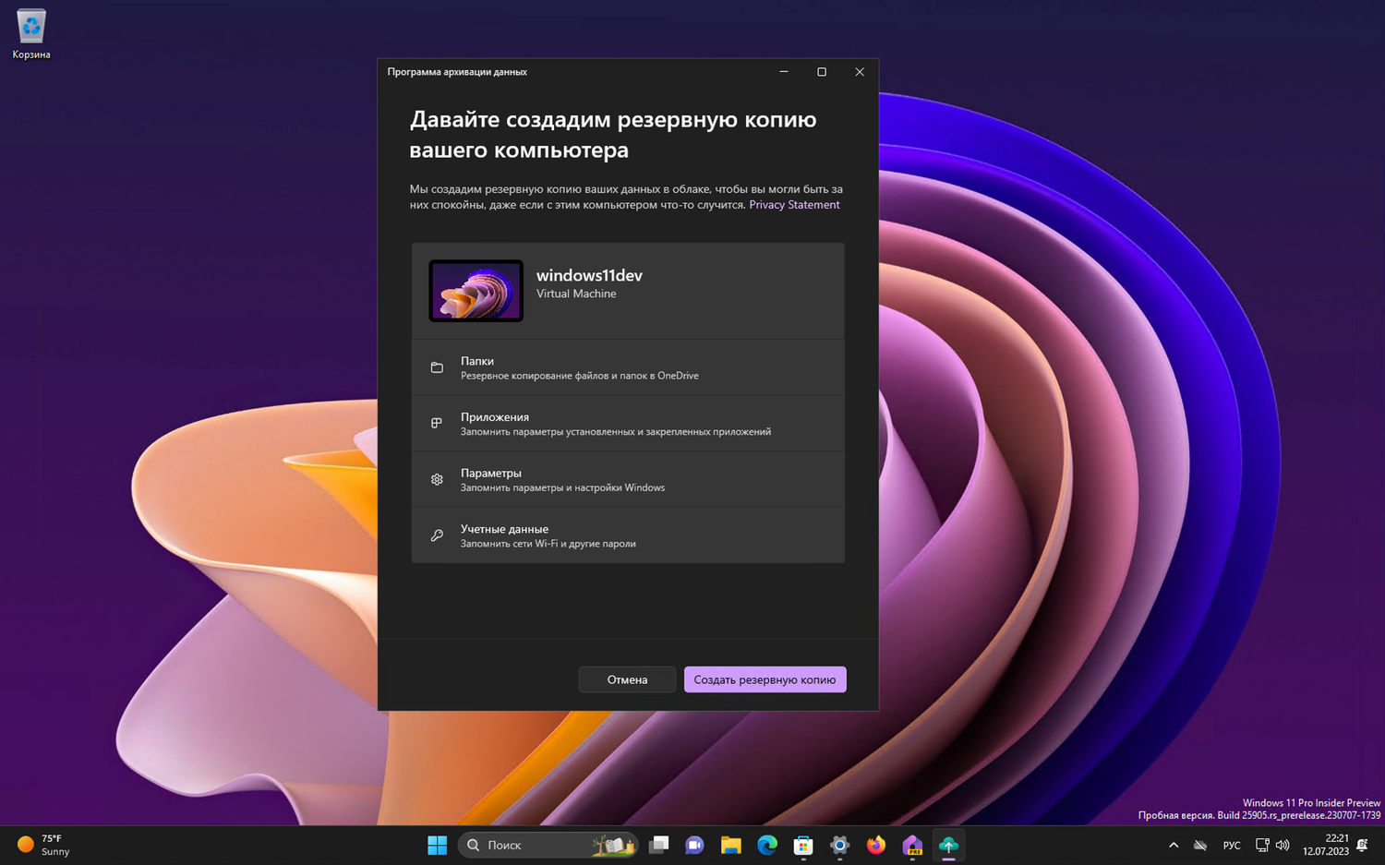Switch input language via РУС indicator

click(1232, 845)
